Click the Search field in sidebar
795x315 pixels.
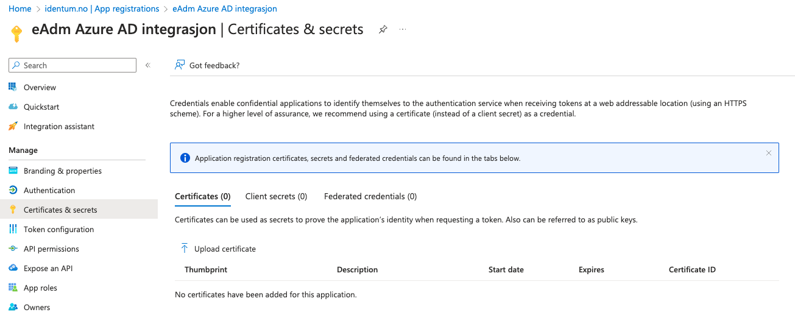(x=72, y=65)
